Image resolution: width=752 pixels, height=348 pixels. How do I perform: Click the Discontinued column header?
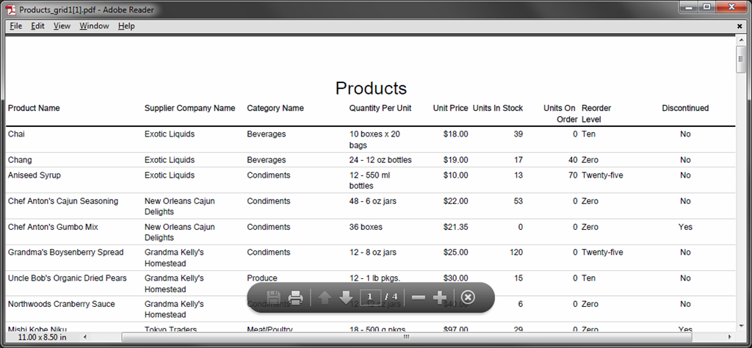(685, 109)
